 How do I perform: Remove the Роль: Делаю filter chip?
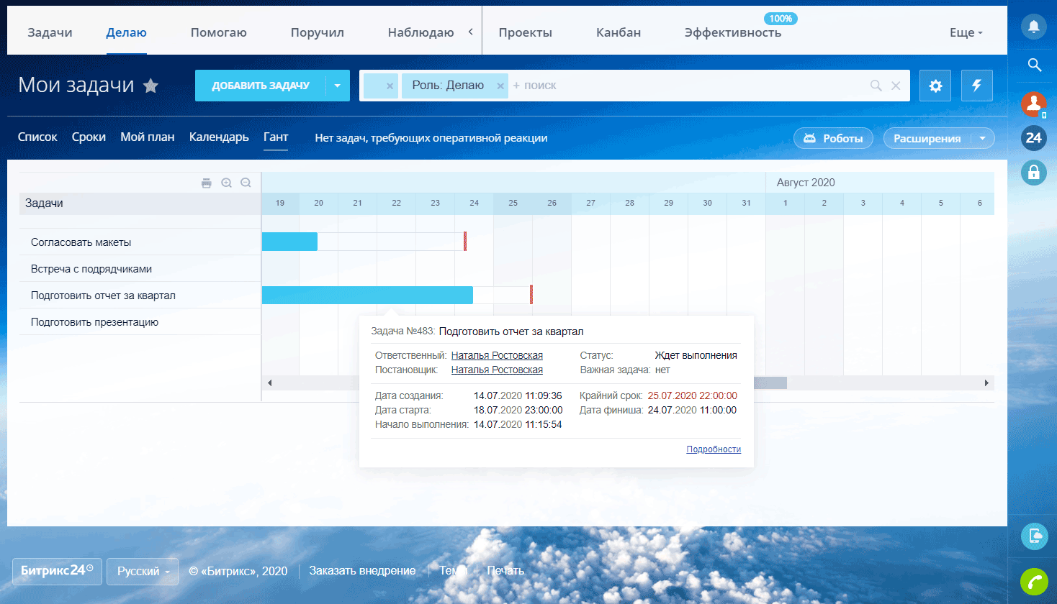pyautogui.click(x=500, y=86)
